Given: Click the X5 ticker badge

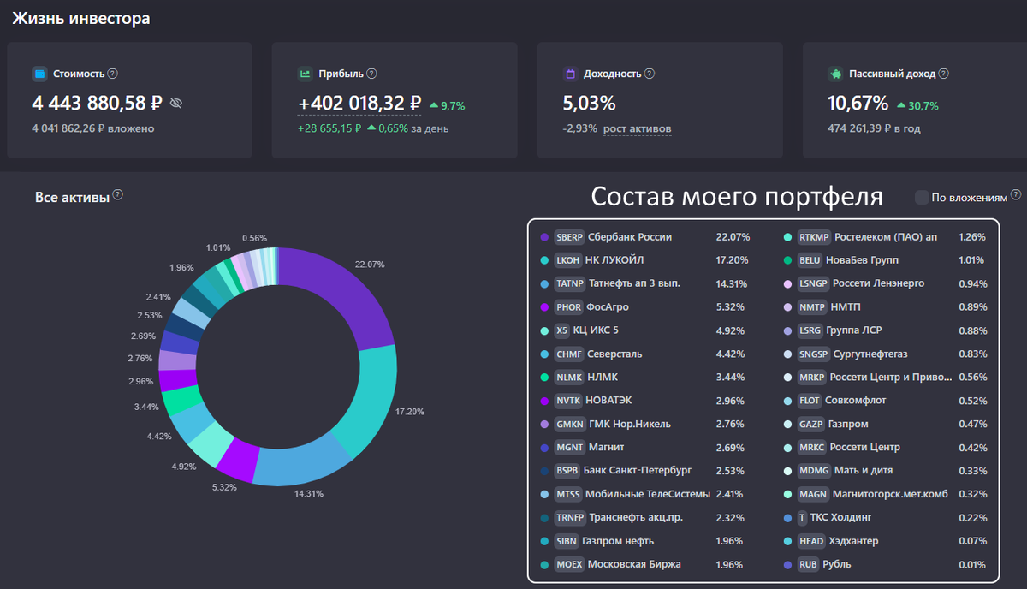Looking at the screenshot, I should tap(561, 330).
